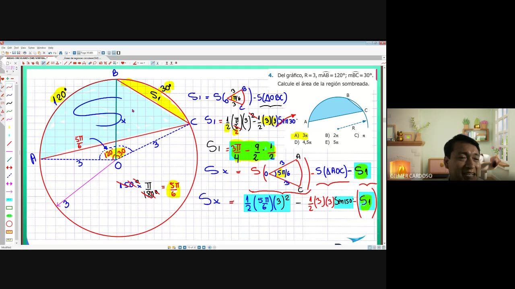
Task: Choose the black curve pen preset in sidebar
Action: click(9, 103)
